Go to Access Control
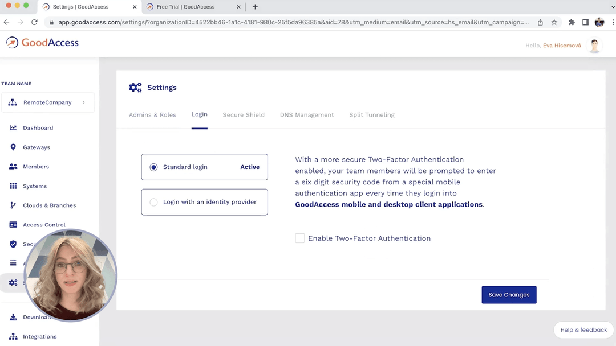The height and width of the screenshot is (346, 616). 43,224
